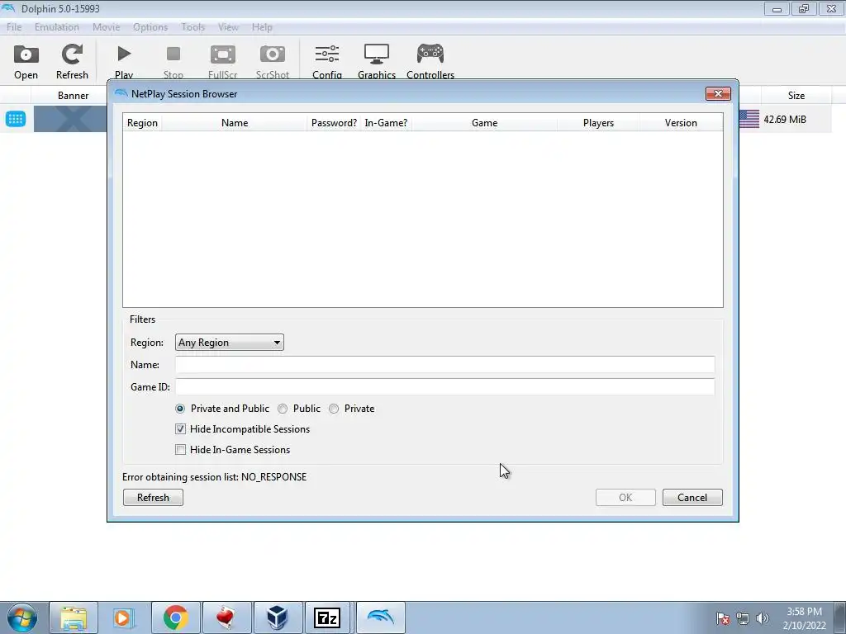
Task: Sort sessions by Name column header
Action: pos(234,123)
